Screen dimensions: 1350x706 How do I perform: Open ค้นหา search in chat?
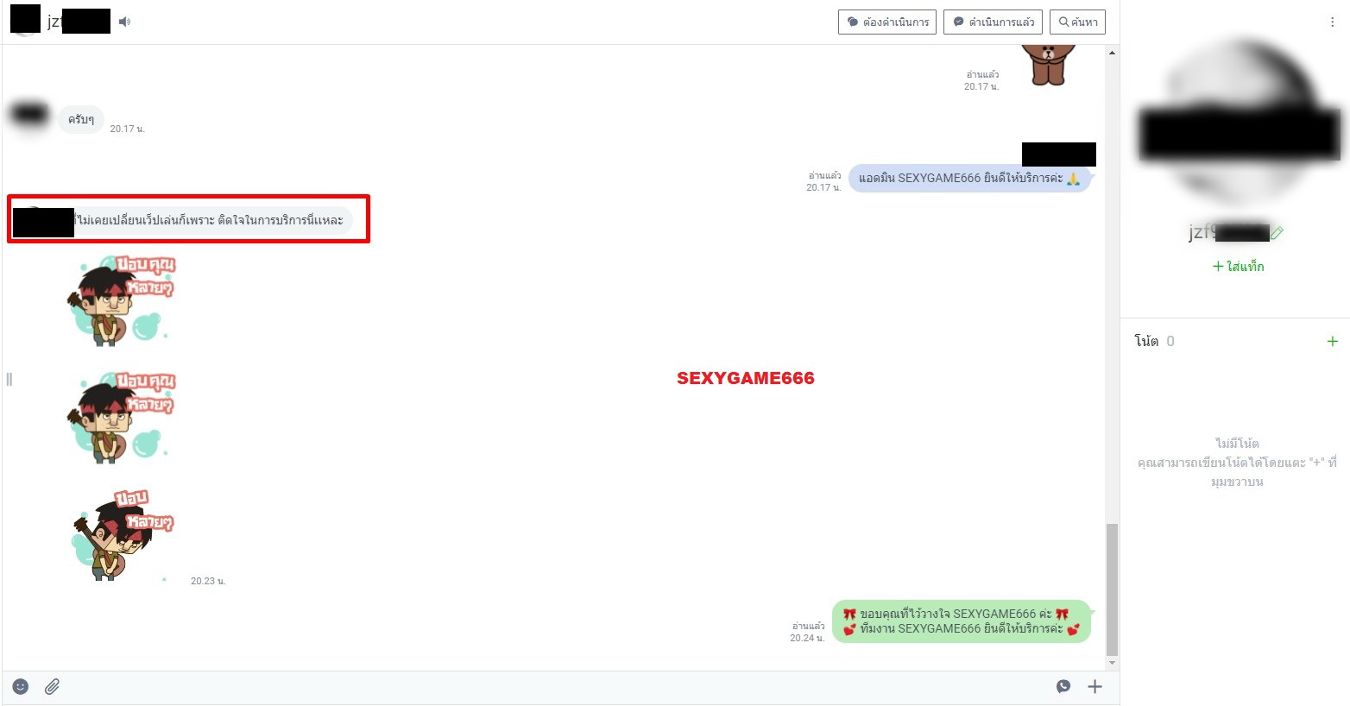pos(1077,22)
